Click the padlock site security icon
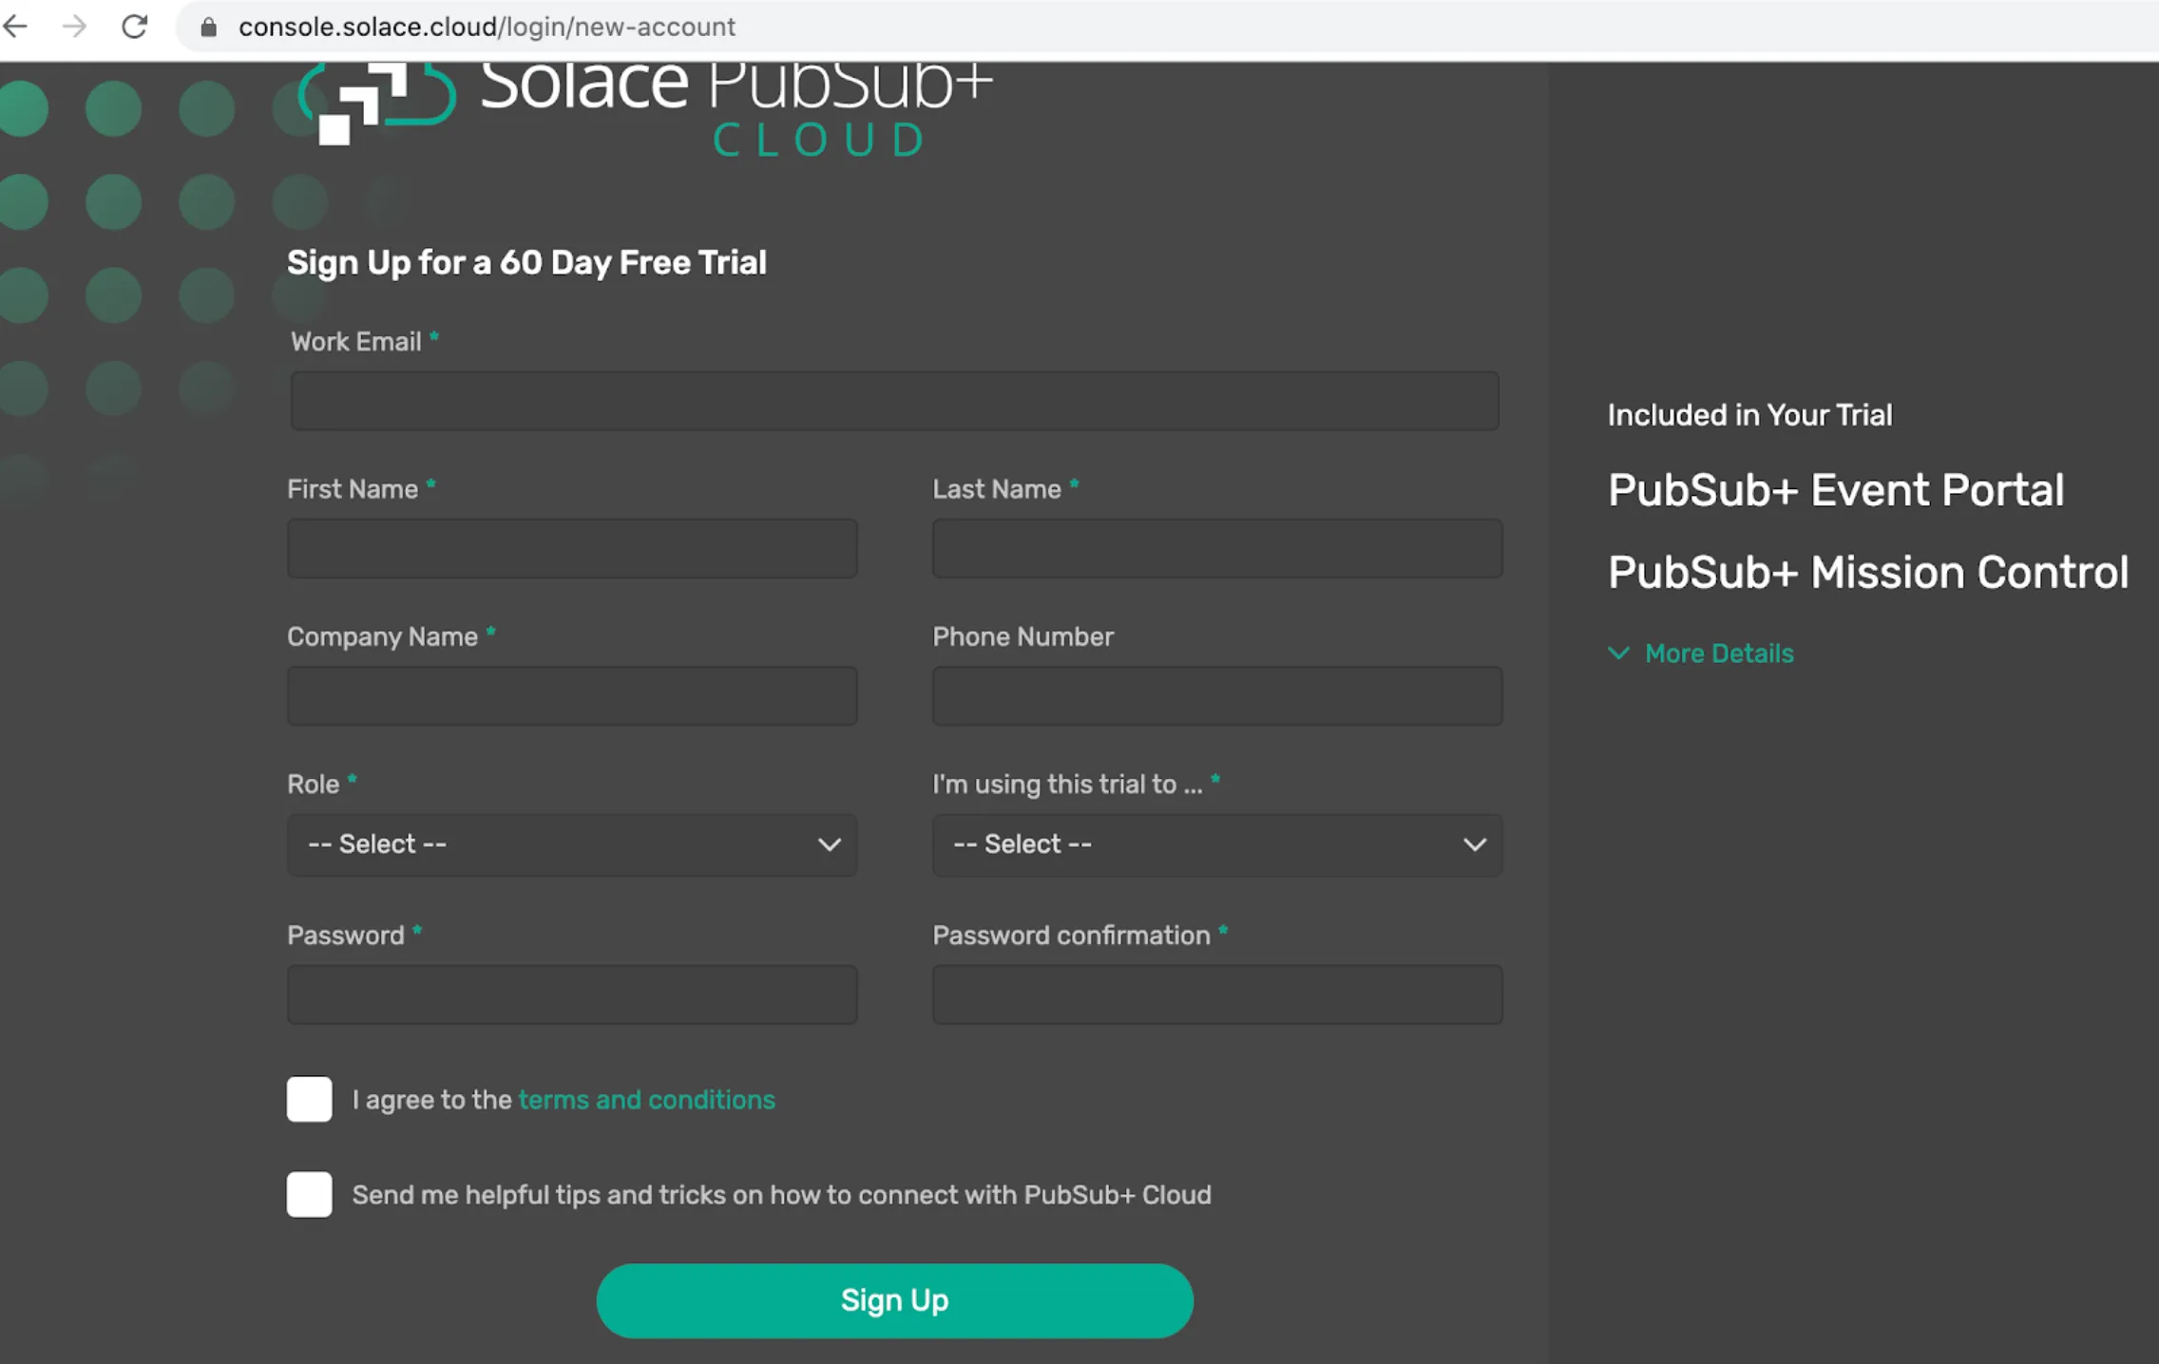Screen dimensions: 2159x1364 pyautogui.click(x=209, y=27)
